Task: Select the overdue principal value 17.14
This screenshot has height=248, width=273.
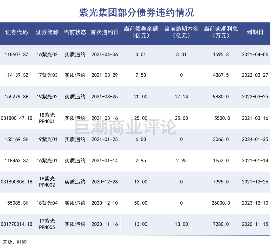Action: pos(181,97)
